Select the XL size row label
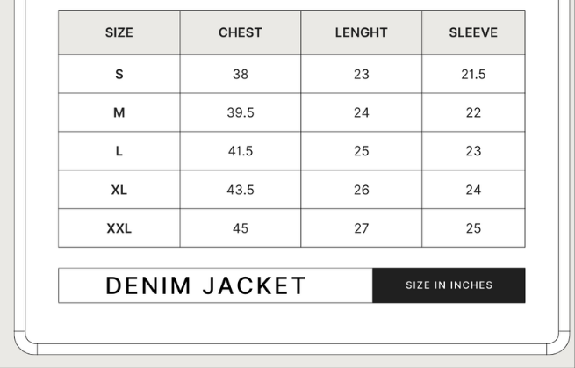 (x=119, y=190)
